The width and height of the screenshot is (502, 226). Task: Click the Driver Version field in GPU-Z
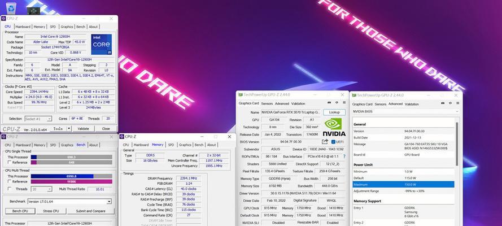303,193
